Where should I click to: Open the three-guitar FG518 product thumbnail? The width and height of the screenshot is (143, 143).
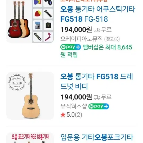point(30,21)
